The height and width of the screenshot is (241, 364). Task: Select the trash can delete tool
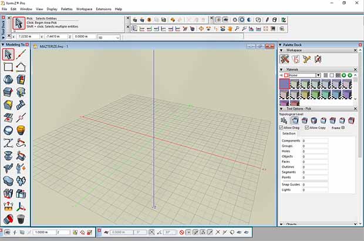click(x=21, y=219)
